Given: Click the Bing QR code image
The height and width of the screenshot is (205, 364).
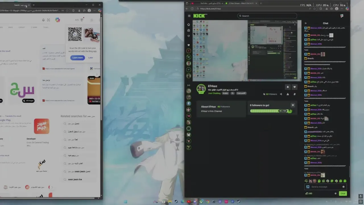Looking at the screenshot, I should [x=75, y=34].
